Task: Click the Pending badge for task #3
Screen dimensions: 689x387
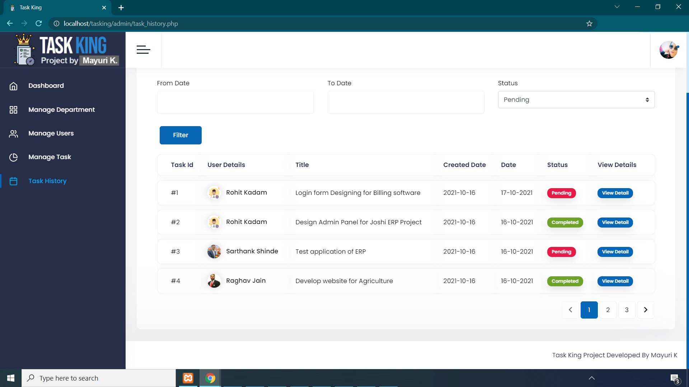Action: pyautogui.click(x=561, y=252)
